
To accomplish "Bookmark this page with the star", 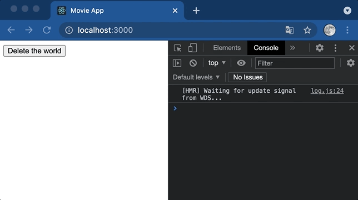I will point(307,30).
